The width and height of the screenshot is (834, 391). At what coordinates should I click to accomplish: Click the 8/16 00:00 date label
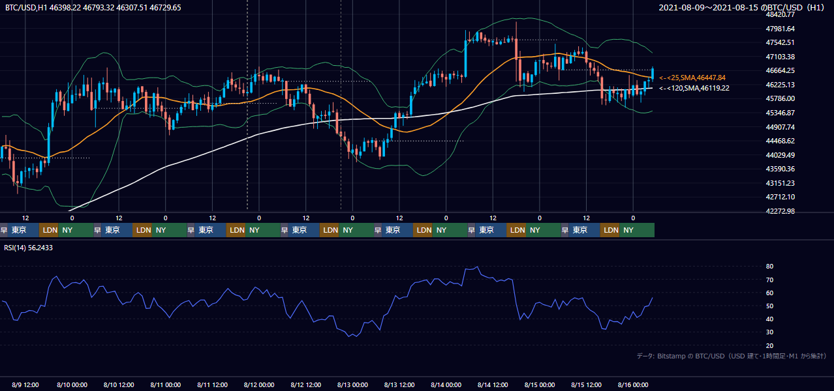tap(633, 384)
